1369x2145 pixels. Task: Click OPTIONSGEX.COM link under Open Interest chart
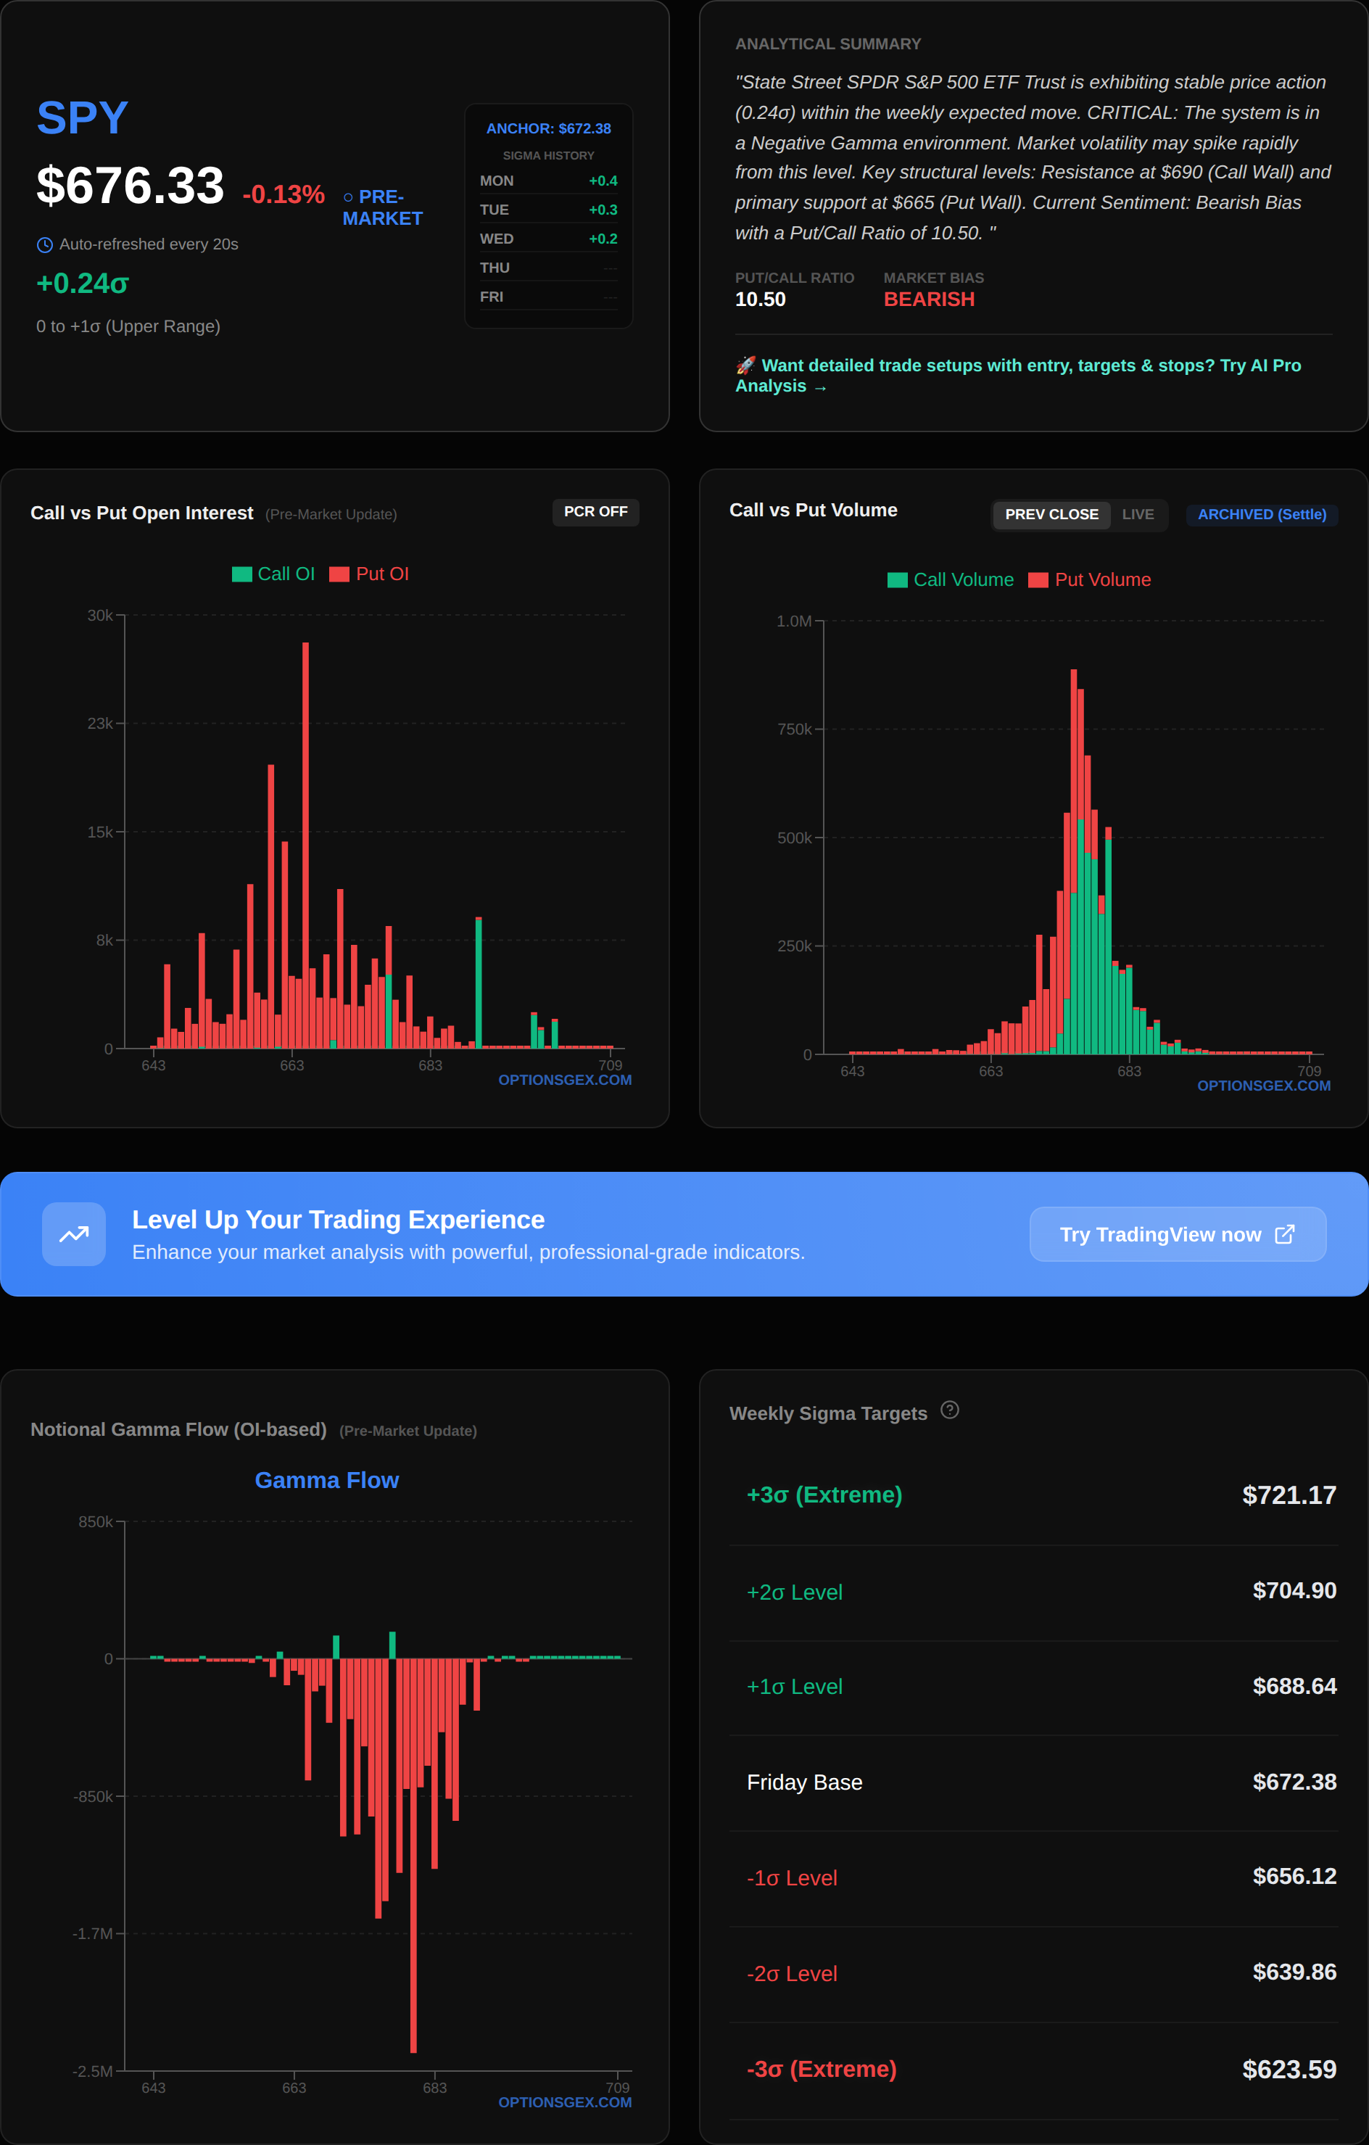point(565,1080)
